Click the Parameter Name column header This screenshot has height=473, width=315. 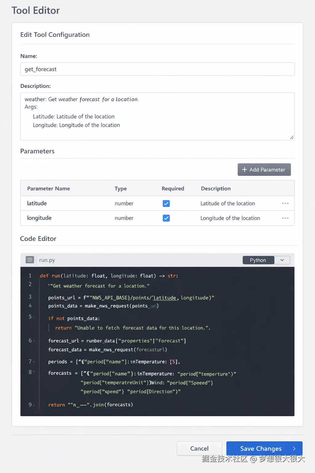click(x=49, y=188)
